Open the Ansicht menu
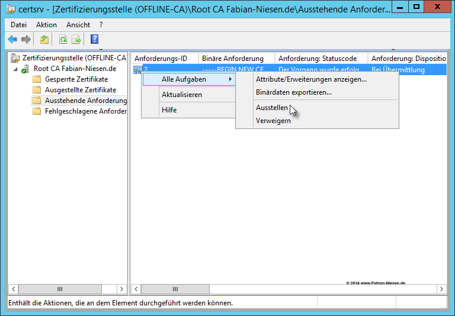The height and width of the screenshot is (316, 455). [x=78, y=25]
